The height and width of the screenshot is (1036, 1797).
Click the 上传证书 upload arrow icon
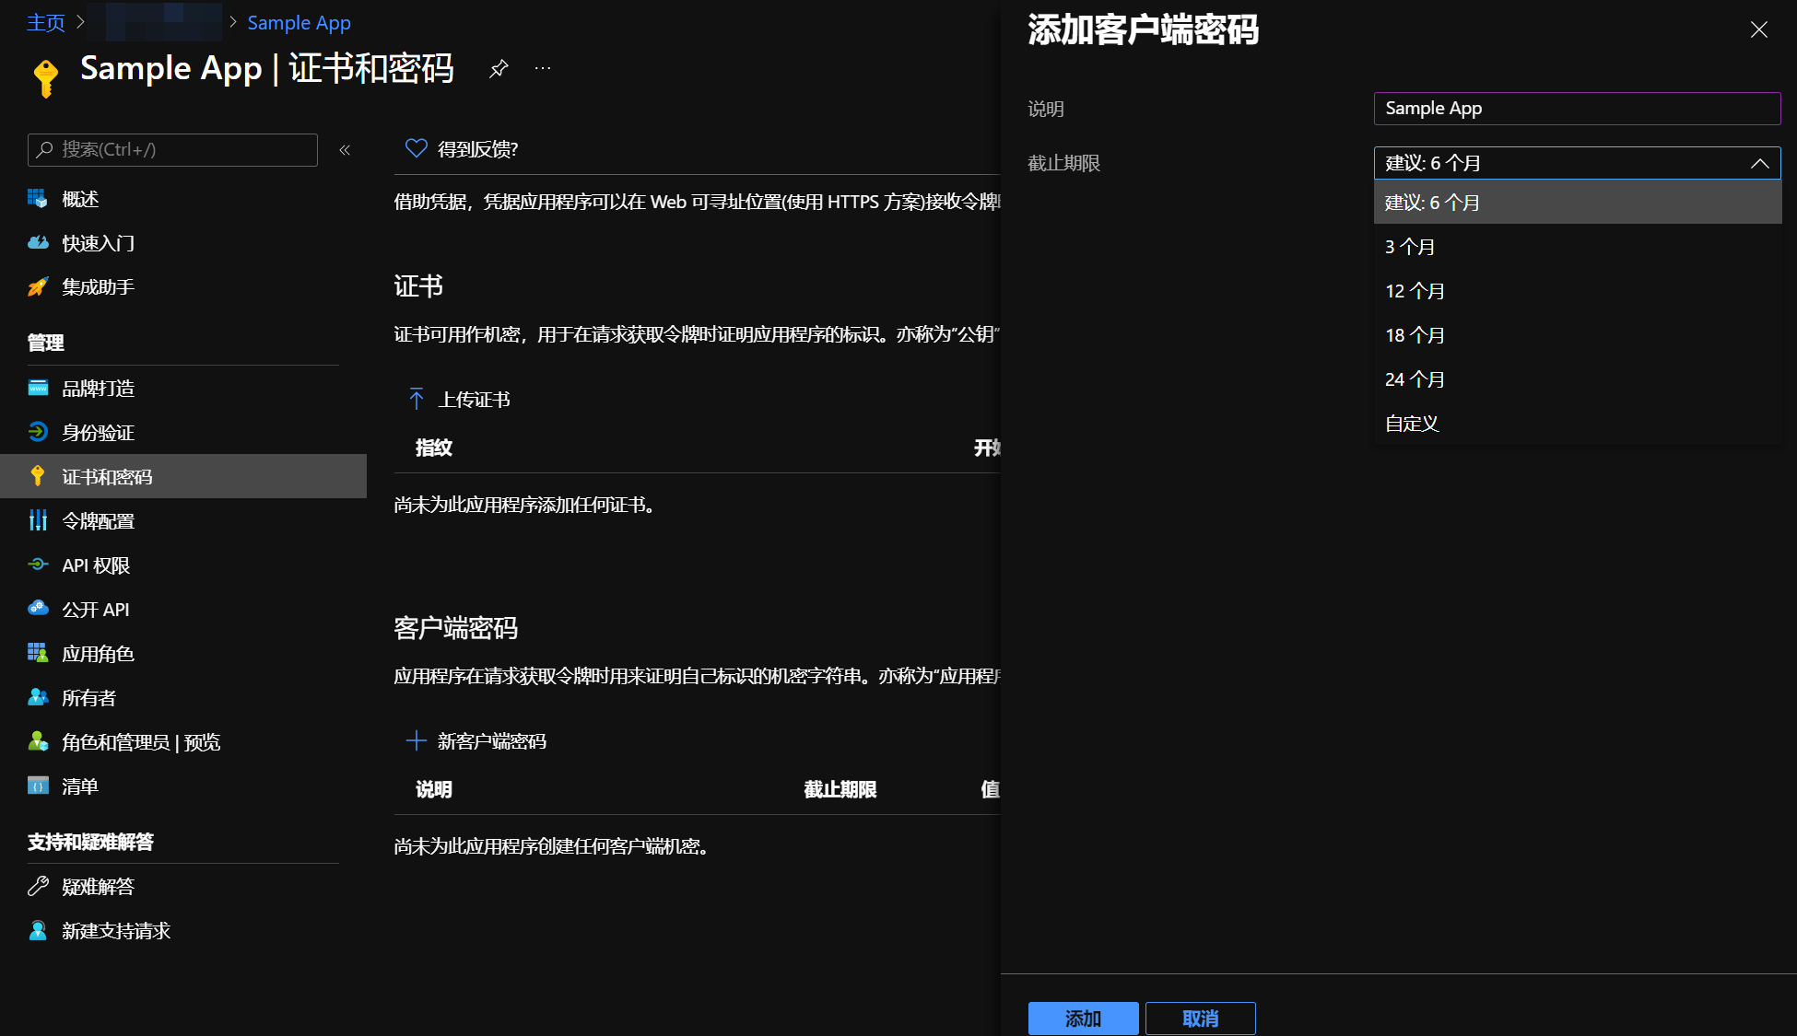coord(417,399)
